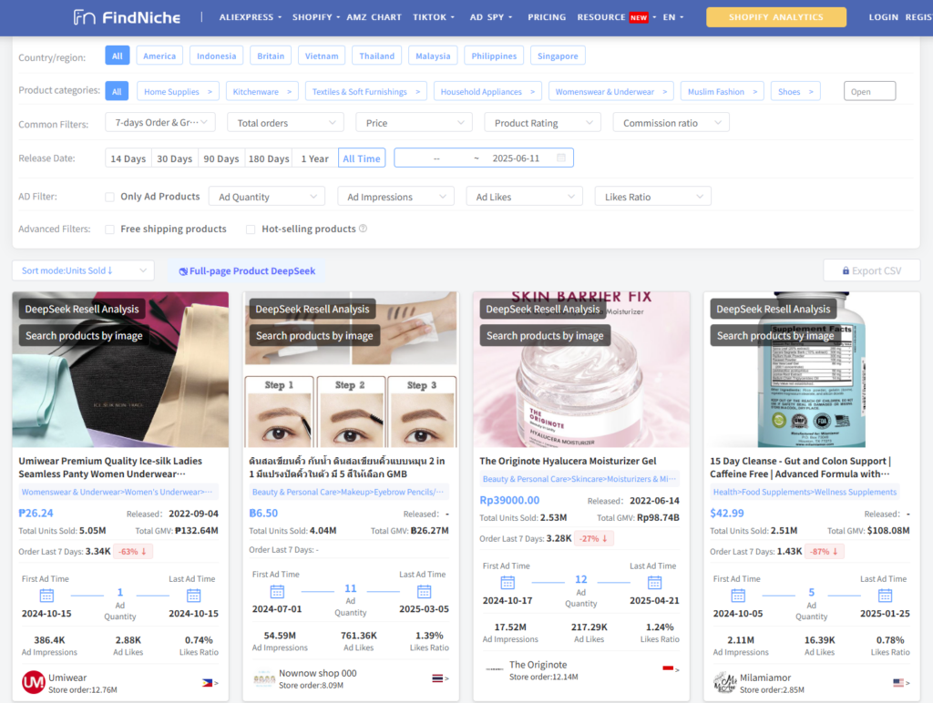Click the Umiwear store logo
Image resolution: width=933 pixels, height=703 pixels.
point(34,683)
